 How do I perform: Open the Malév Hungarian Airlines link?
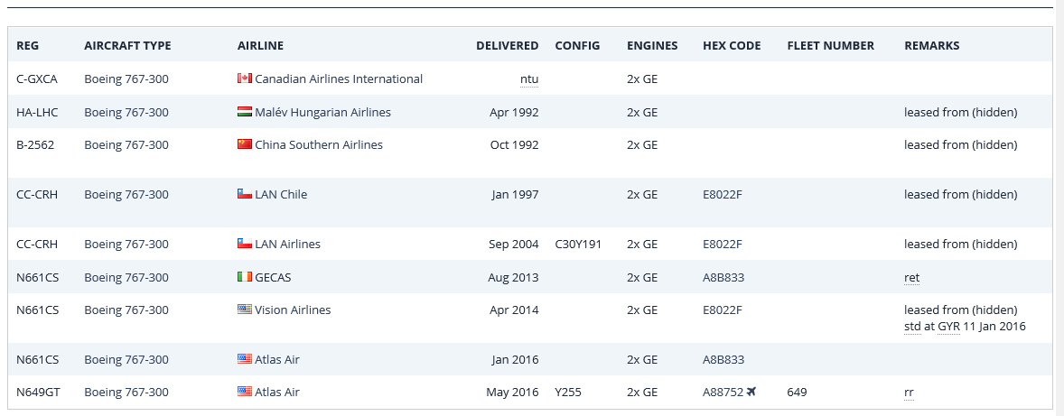(323, 112)
